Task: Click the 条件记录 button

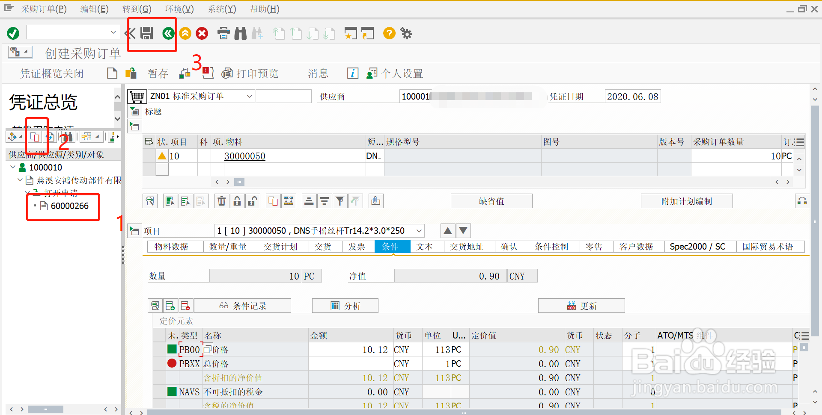Action: (243, 306)
